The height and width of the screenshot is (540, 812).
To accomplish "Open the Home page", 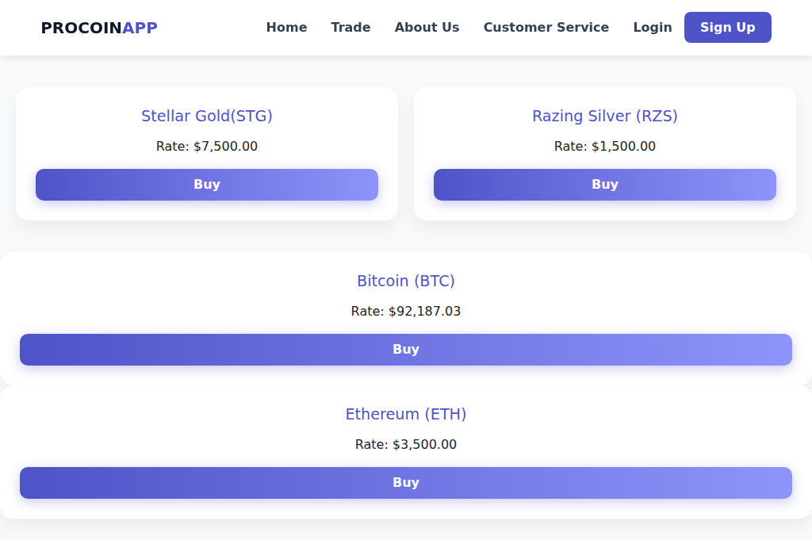I will pyautogui.click(x=286, y=27).
